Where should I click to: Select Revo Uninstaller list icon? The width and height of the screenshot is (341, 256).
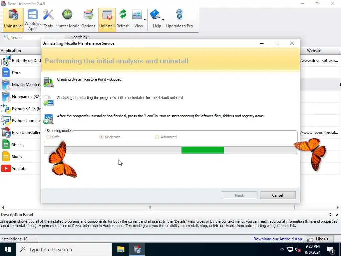click(x=6, y=132)
